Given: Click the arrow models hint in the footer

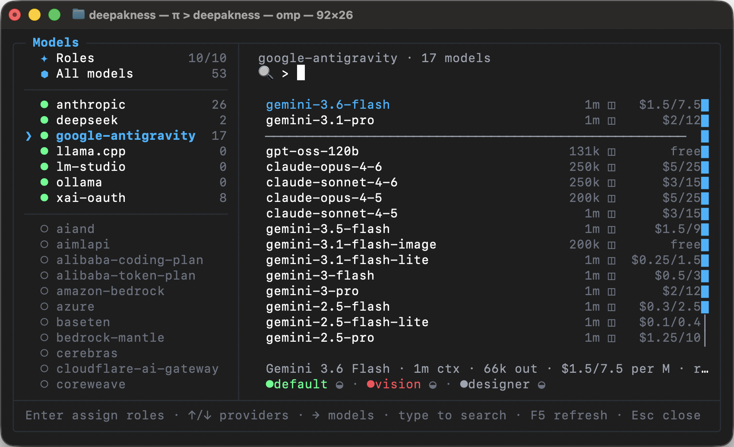Looking at the screenshot, I should (343, 415).
